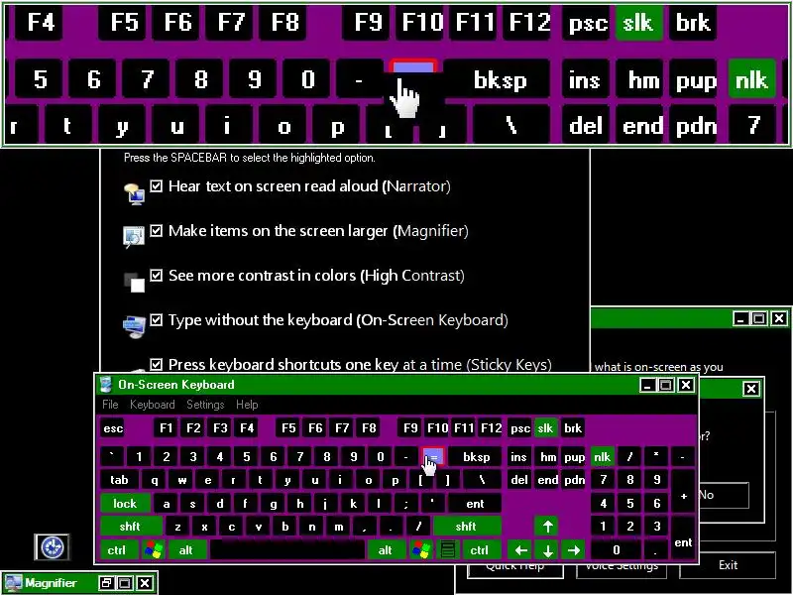This screenshot has width=793, height=595.
Task: Toggle the left ctrl key
Action: (x=117, y=549)
